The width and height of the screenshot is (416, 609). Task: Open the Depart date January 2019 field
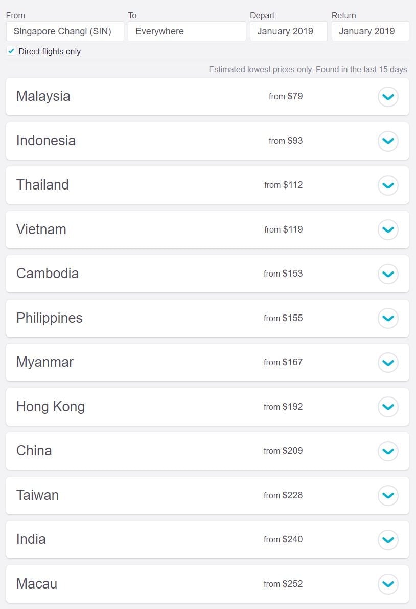(x=288, y=31)
